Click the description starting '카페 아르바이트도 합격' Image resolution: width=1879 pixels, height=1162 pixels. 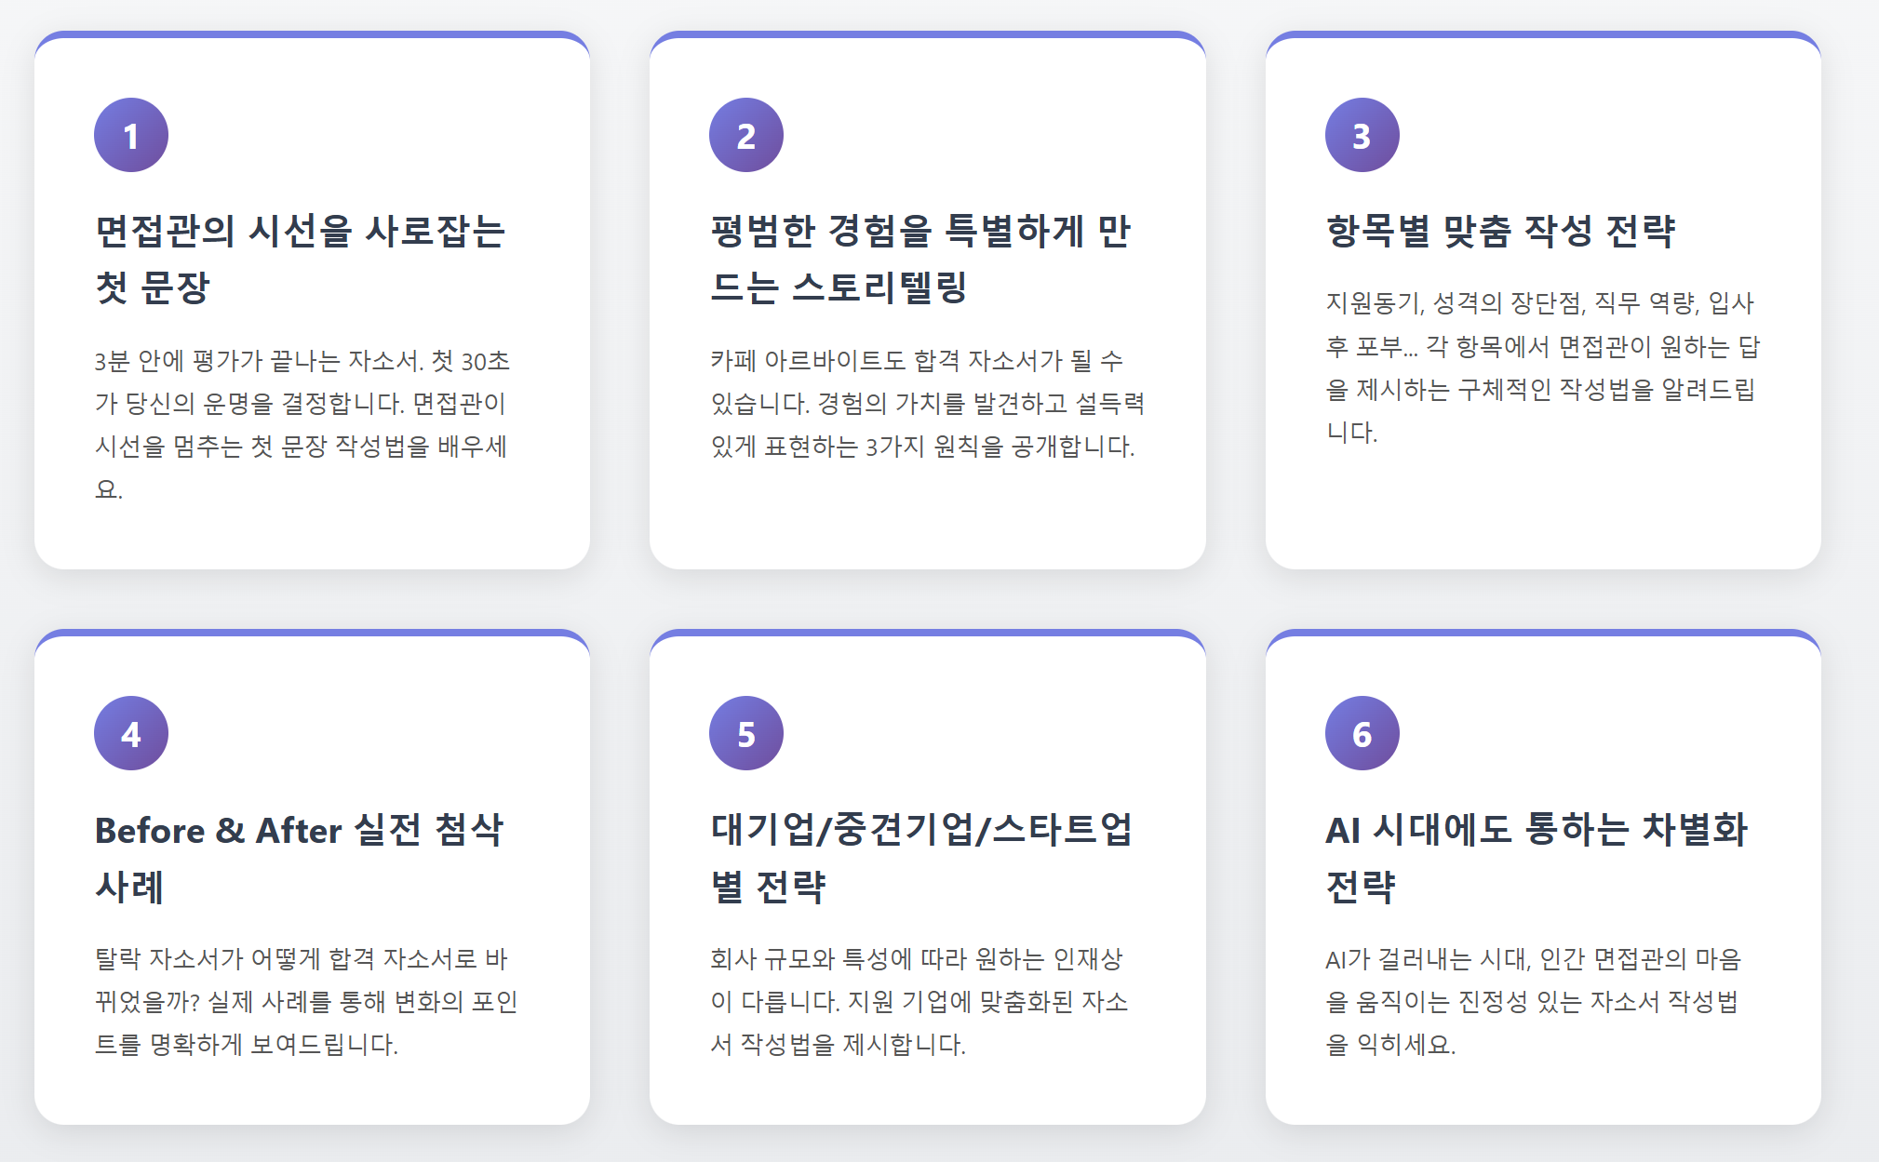pyautogui.click(x=926, y=404)
